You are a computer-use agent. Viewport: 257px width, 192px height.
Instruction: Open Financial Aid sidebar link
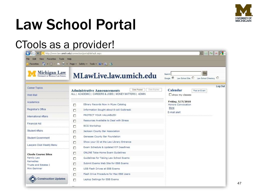[34, 123]
